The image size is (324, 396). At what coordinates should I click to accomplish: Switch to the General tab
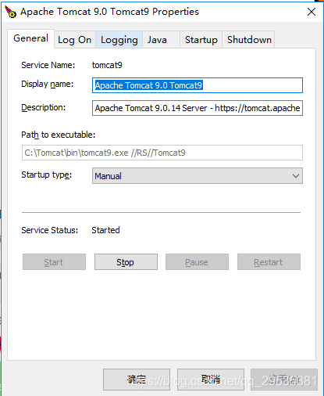30,38
